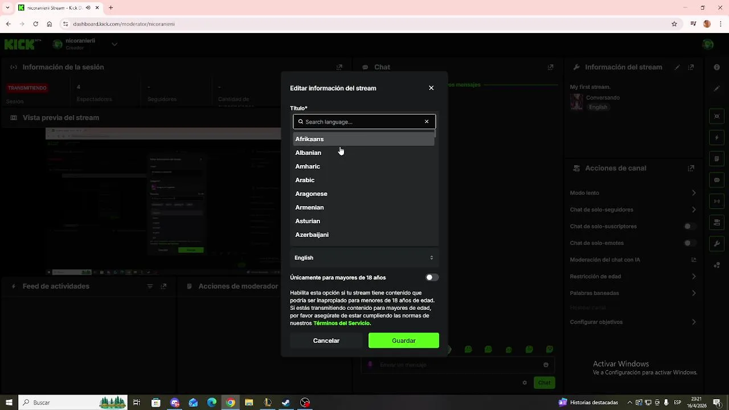729x410 pixels.
Task: Click the TRANSMITIENDO status badge
Action: pyautogui.click(x=27, y=88)
